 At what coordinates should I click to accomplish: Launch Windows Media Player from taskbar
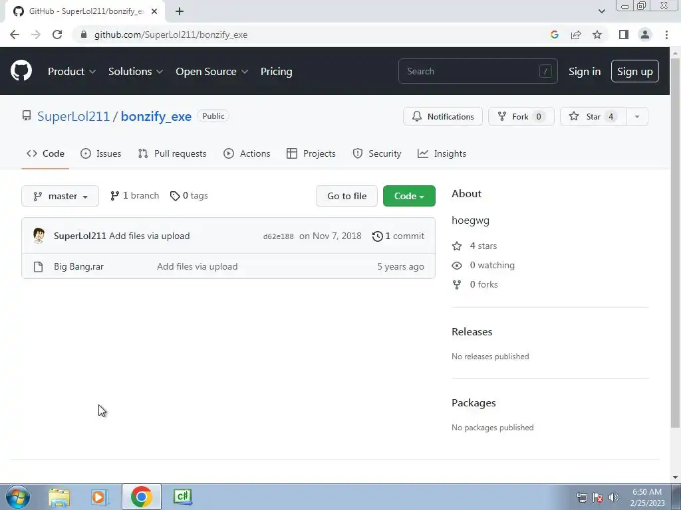(100, 497)
